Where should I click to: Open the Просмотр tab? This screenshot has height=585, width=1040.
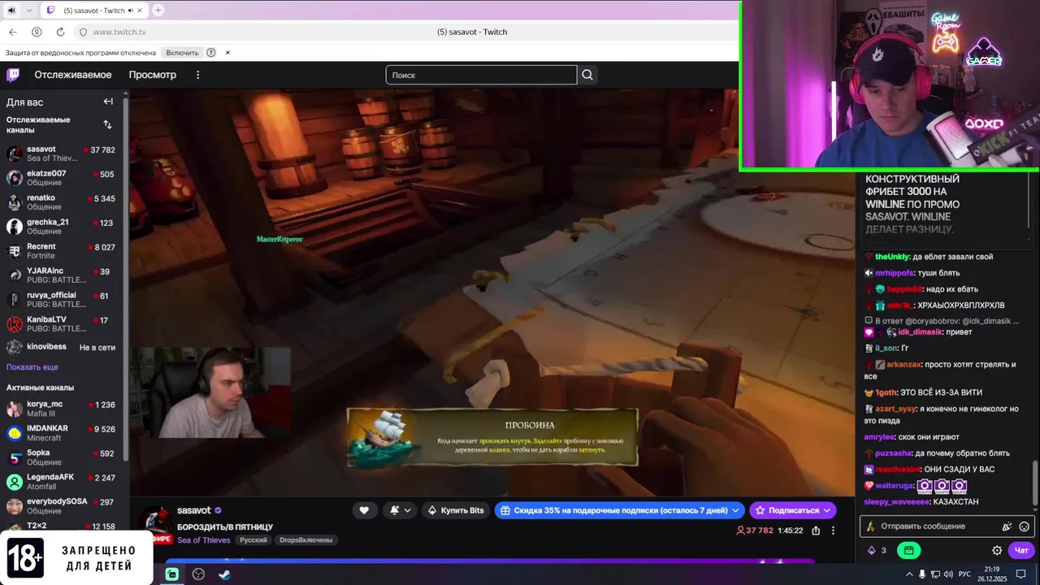tap(152, 75)
